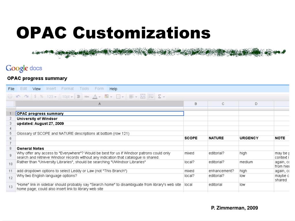Click 'enhancement?' nature cell in row 11
This screenshot has height=221, width=295.
(223, 171)
